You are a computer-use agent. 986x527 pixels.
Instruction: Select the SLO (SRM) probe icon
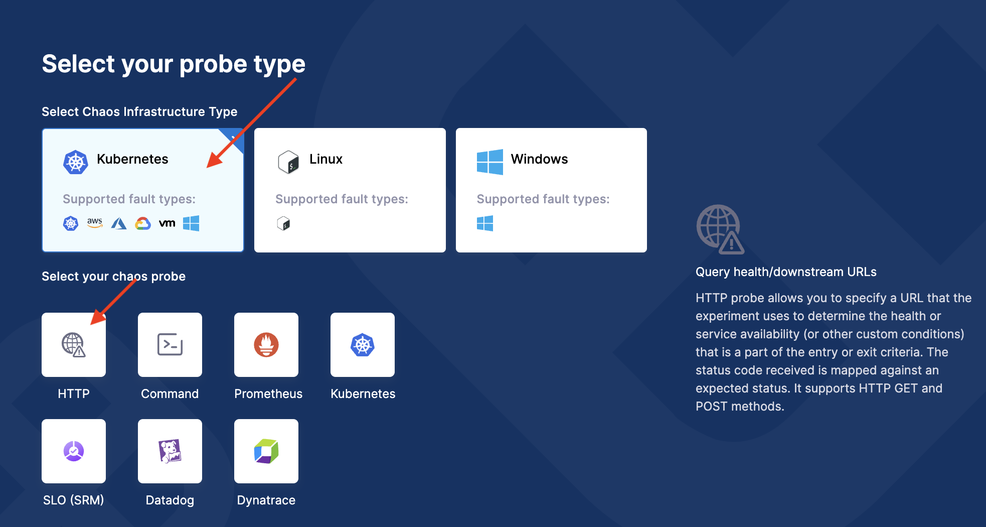[74, 451]
